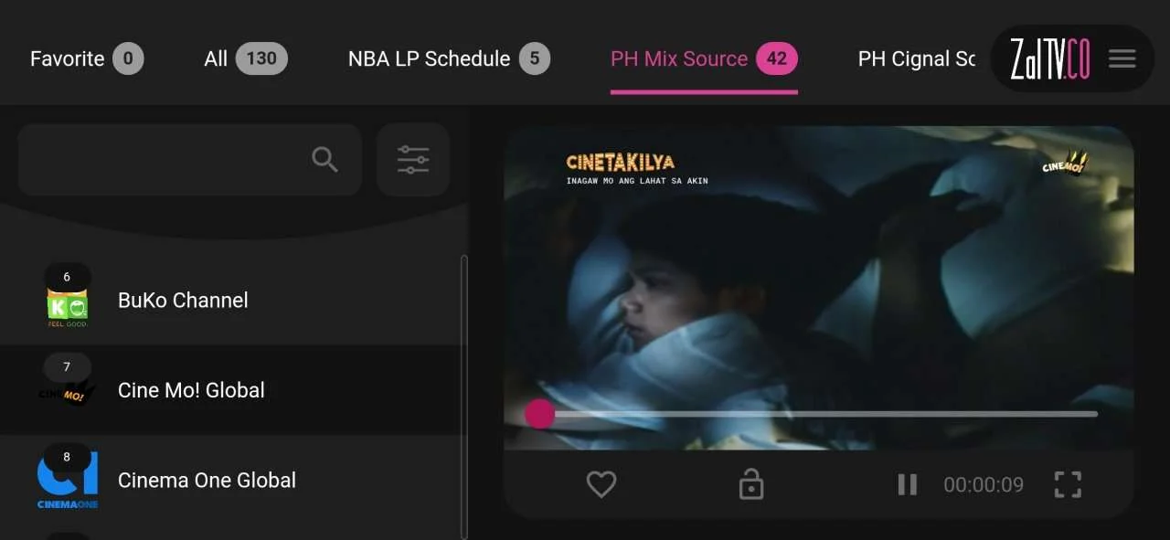Click the video progress slider knob

point(539,414)
